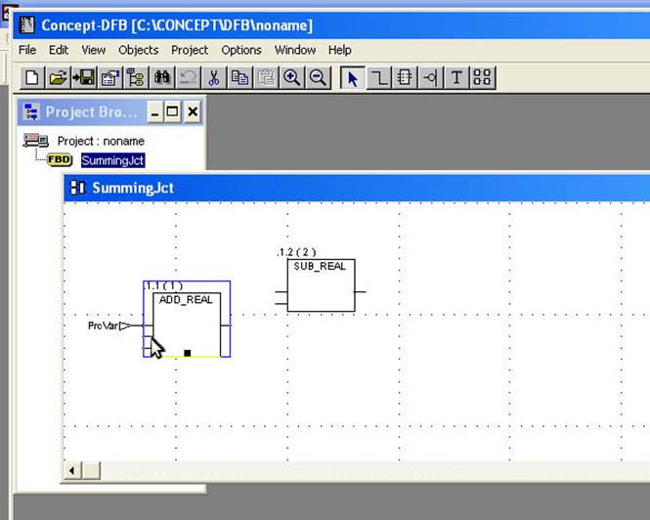Image resolution: width=650 pixels, height=520 pixels.
Task: Open the project properties toolbar icon
Action: [110, 77]
